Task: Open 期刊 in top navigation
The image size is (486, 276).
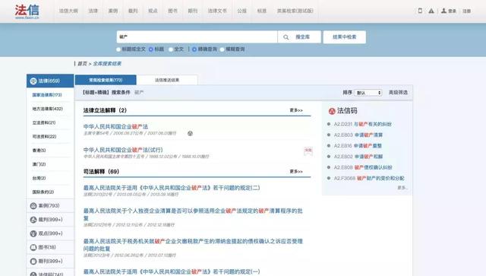Action: 193,11
